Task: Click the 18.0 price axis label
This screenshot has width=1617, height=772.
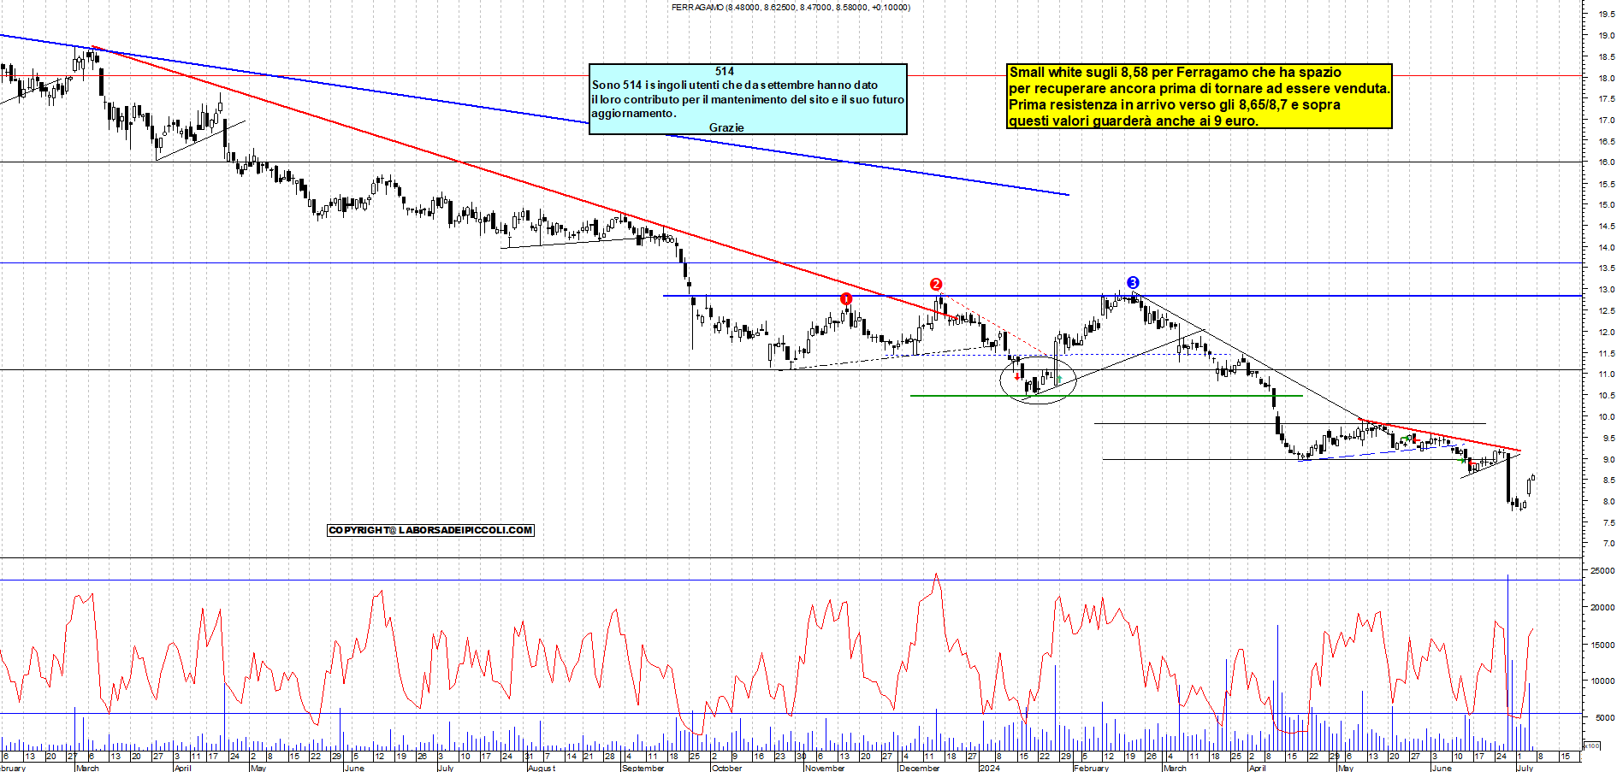Action: pyautogui.click(x=1606, y=79)
